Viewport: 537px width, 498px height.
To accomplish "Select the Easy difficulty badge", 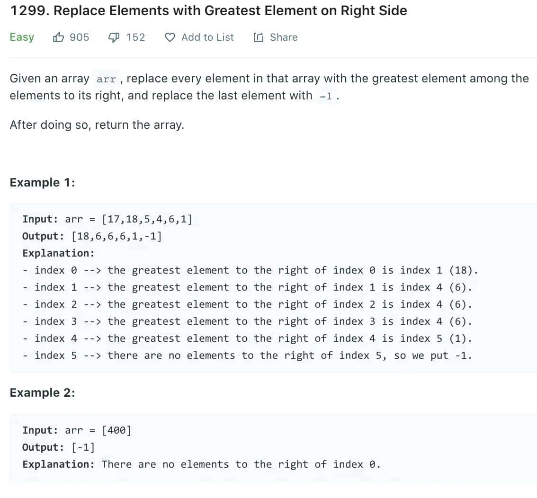I will click(21, 37).
